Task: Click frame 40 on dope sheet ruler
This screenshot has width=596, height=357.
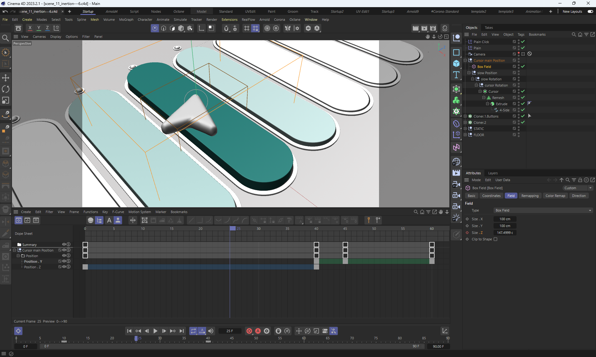Action: (316, 229)
